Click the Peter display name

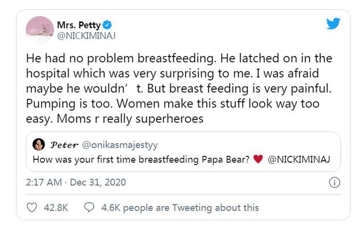click(64, 145)
